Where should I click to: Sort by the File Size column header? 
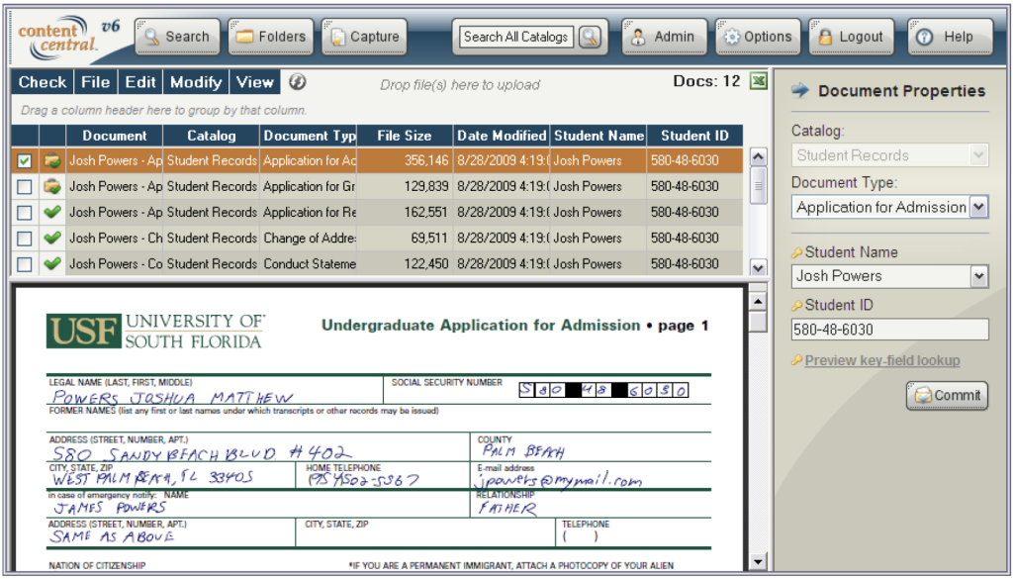(x=405, y=136)
